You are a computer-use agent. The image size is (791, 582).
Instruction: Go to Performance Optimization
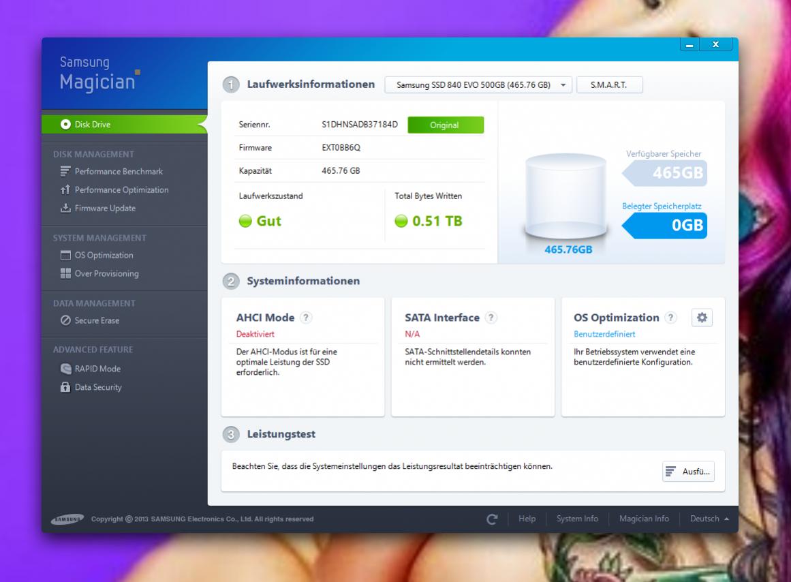121,189
